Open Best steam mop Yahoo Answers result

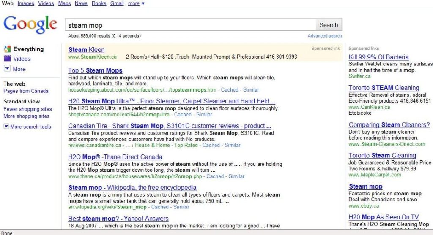(118, 219)
